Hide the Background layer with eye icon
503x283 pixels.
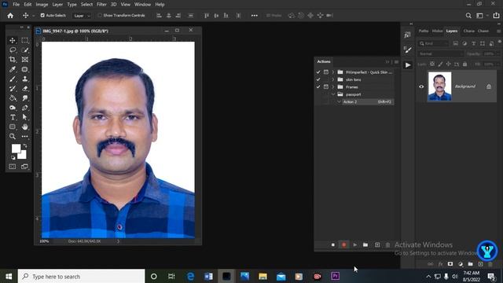(421, 86)
